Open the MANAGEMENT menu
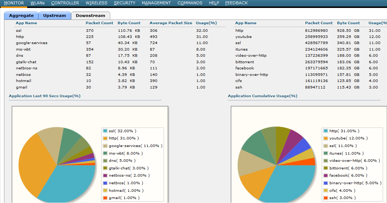The width and height of the screenshot is (387, 203). pos(156,3)
